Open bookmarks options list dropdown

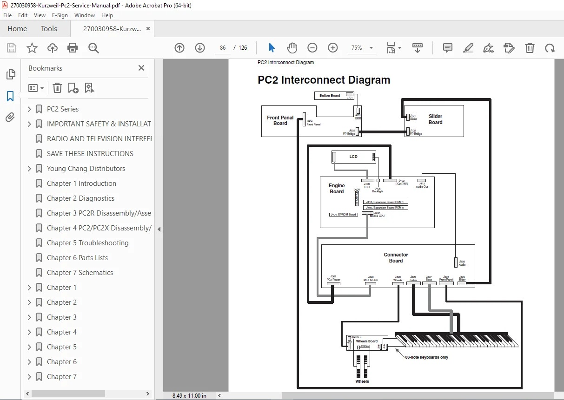[36, 88]
